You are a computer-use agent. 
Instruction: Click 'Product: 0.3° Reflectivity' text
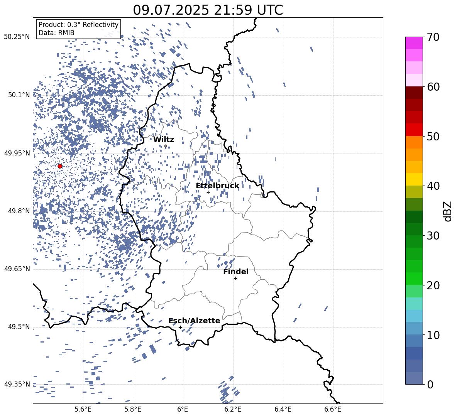click(x=78, y=25)
